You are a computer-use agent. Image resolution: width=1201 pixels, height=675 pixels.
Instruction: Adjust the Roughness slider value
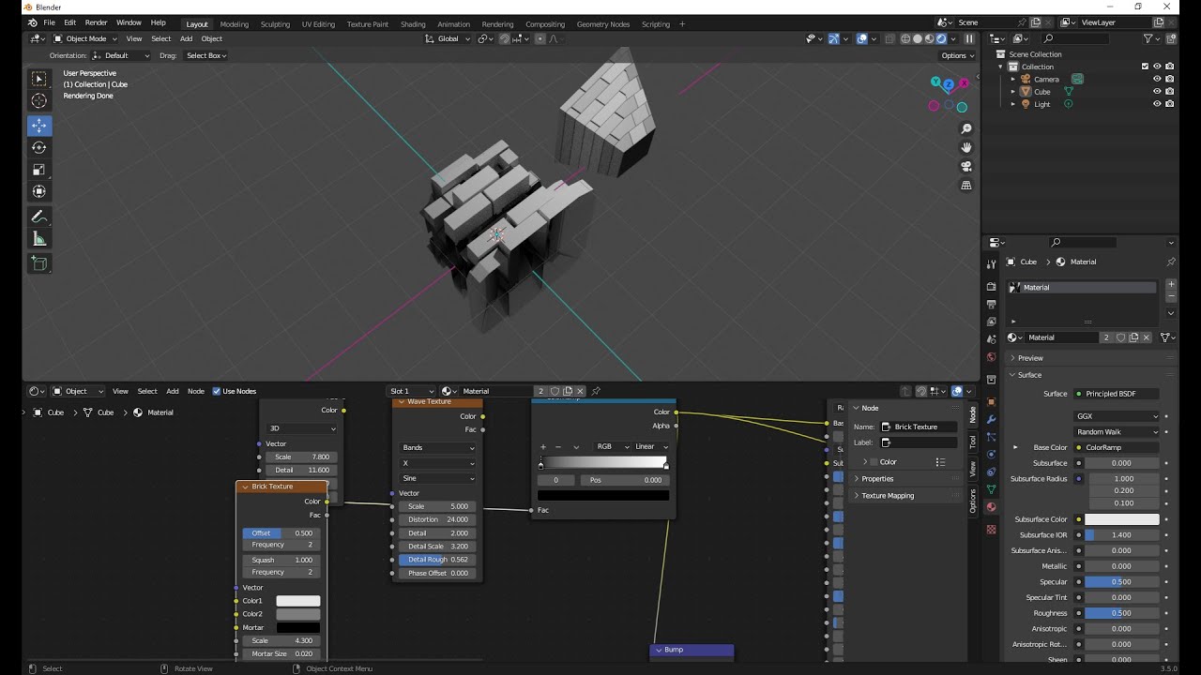[1122, 613]
